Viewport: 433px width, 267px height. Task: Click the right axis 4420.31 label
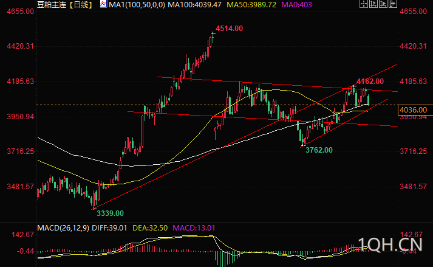413,46
